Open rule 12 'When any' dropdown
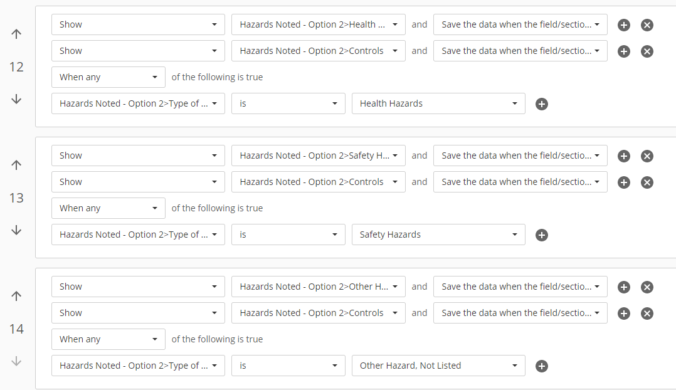Image resolution: width=676 pixels, height=390 pixels. [x=108, y=77]
